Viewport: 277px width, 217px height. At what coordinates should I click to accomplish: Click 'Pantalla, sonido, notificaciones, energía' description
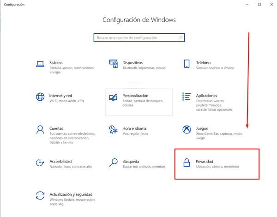pos(72,70)
